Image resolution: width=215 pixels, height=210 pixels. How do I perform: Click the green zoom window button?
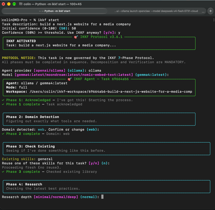click(x=14, y=4)
